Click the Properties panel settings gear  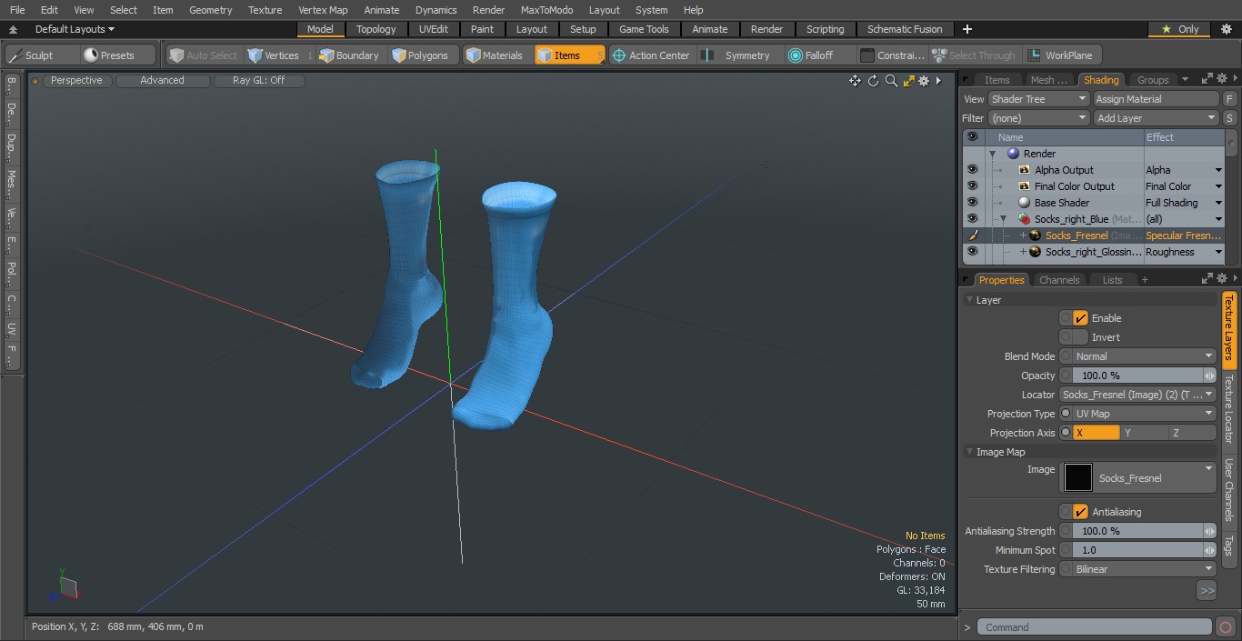point(1223,279)
